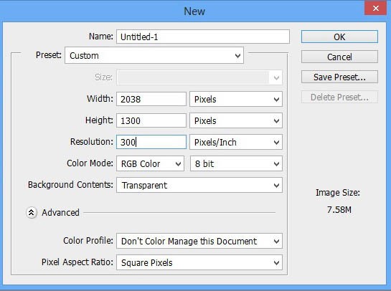Open the Resolution units Pixels/Inch dropdown
391x291 pixels.
[236, 142]
